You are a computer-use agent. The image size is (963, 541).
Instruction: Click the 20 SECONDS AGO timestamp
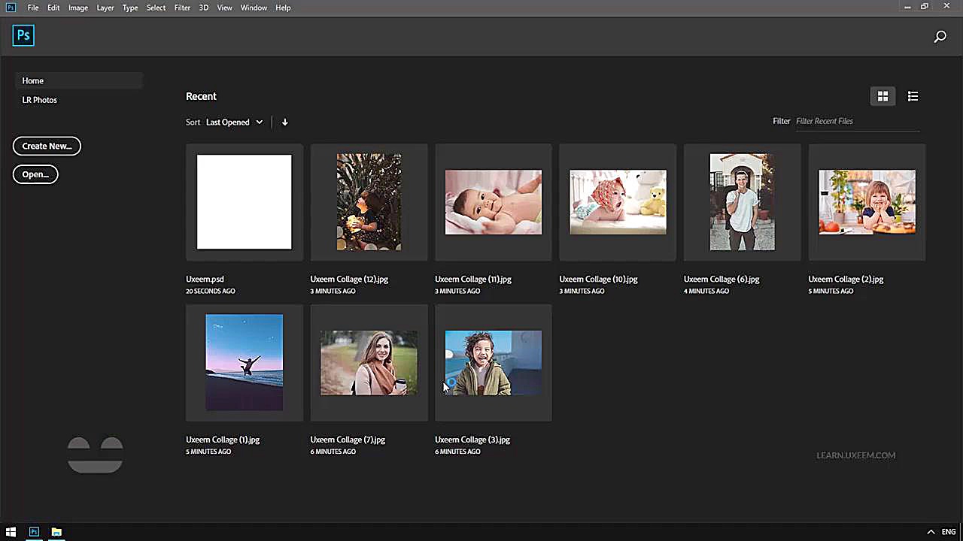coord(211,291)
